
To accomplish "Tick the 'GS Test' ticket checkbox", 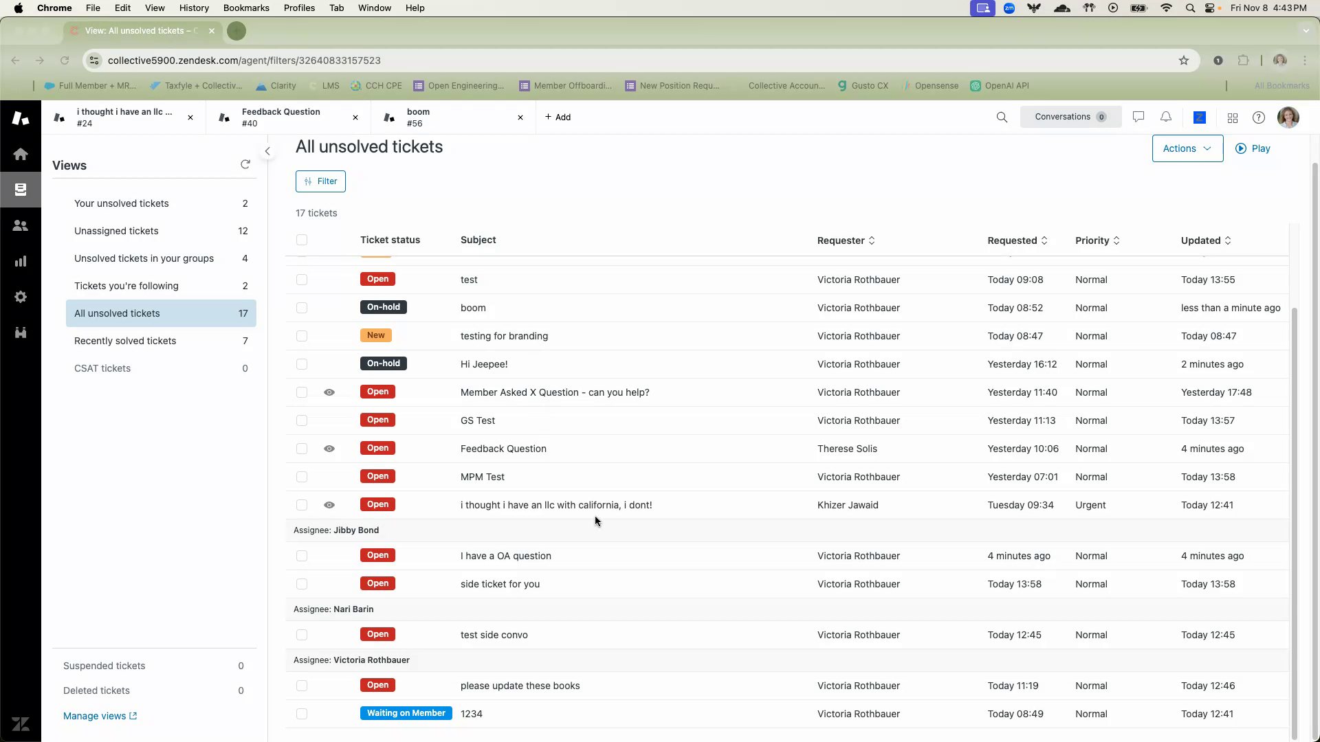I will [302, 420].
